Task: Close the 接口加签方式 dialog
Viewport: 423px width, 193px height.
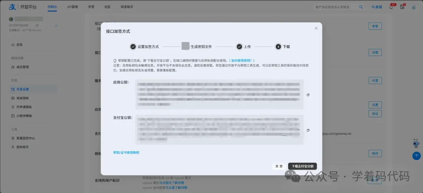Action: tap(316, 28)
